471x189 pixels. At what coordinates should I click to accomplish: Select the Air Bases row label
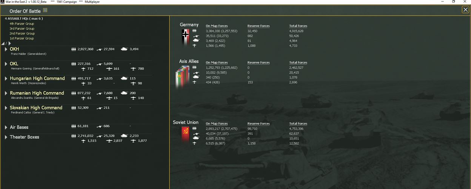point(19,127)
